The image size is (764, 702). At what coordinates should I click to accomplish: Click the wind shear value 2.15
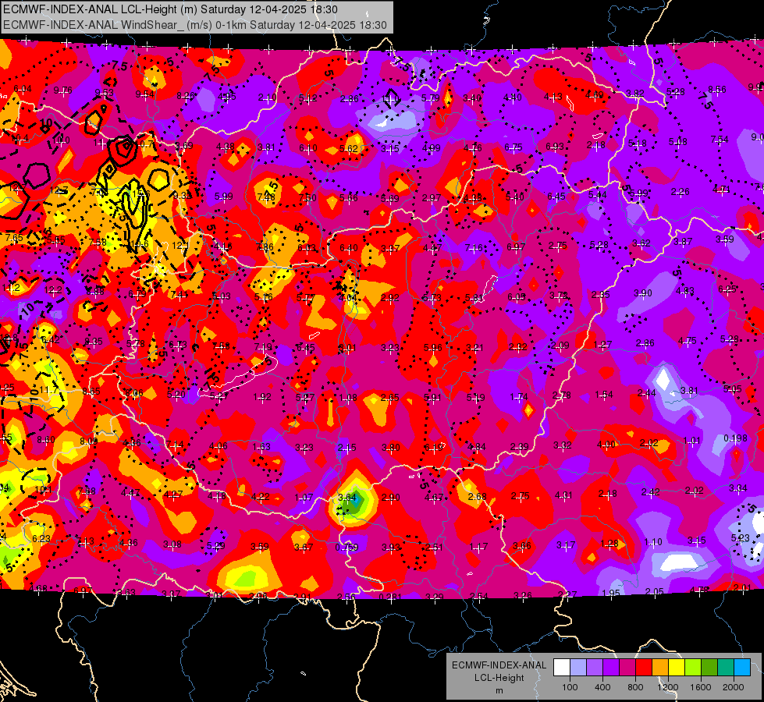click(347, 448)
